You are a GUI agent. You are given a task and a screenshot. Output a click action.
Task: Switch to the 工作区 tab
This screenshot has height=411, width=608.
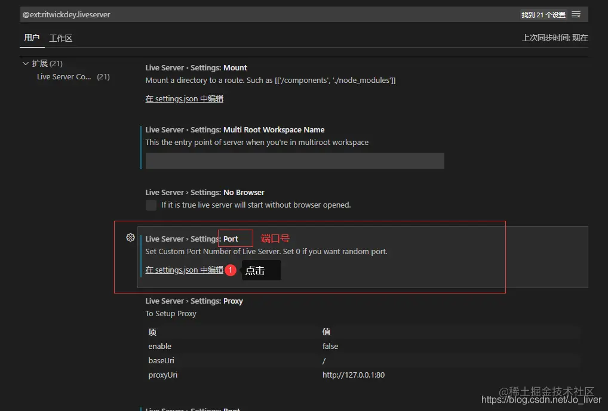point(61,38)
